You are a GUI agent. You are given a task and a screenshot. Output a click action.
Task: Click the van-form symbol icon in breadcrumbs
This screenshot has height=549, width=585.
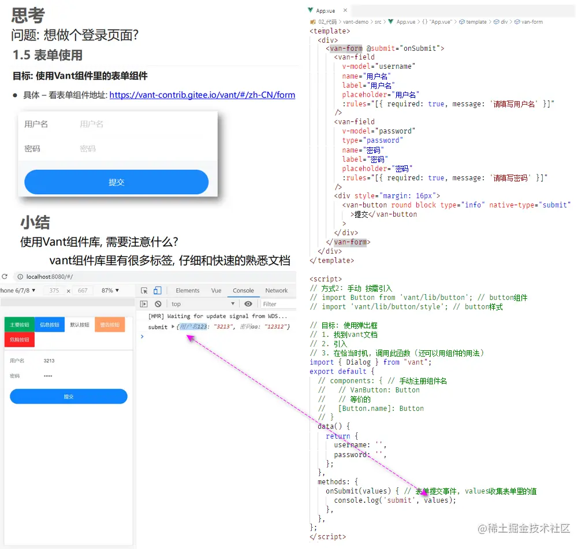tap(517, 22)
